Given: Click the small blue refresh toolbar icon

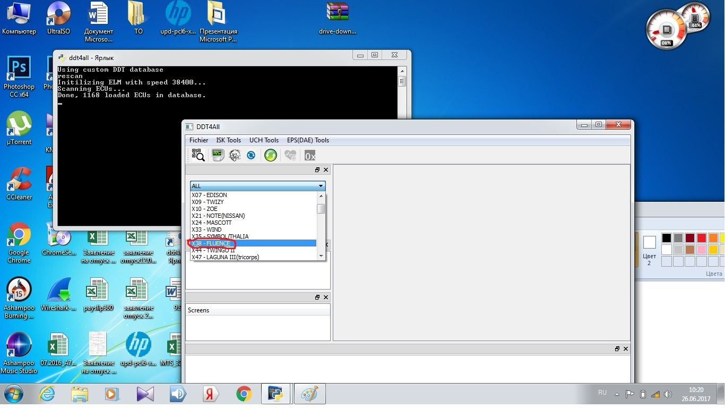Looking at the screenshot, I should click(251, 155).
